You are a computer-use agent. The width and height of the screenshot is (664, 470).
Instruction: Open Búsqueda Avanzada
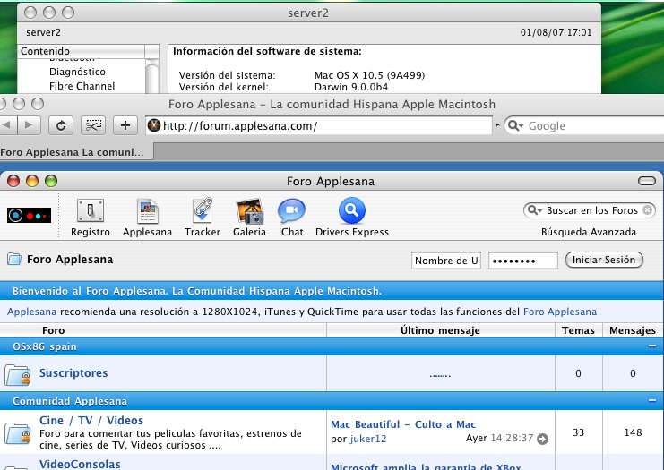pos(589,232)
